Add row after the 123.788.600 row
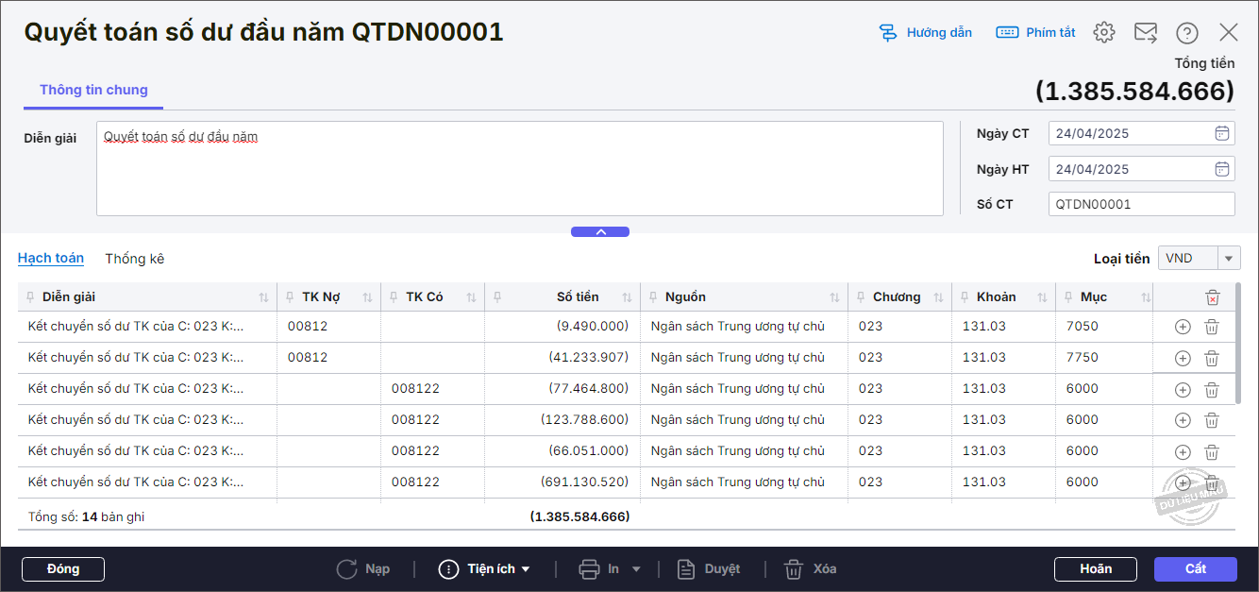1259x592 pixels. pos(1183,420)
